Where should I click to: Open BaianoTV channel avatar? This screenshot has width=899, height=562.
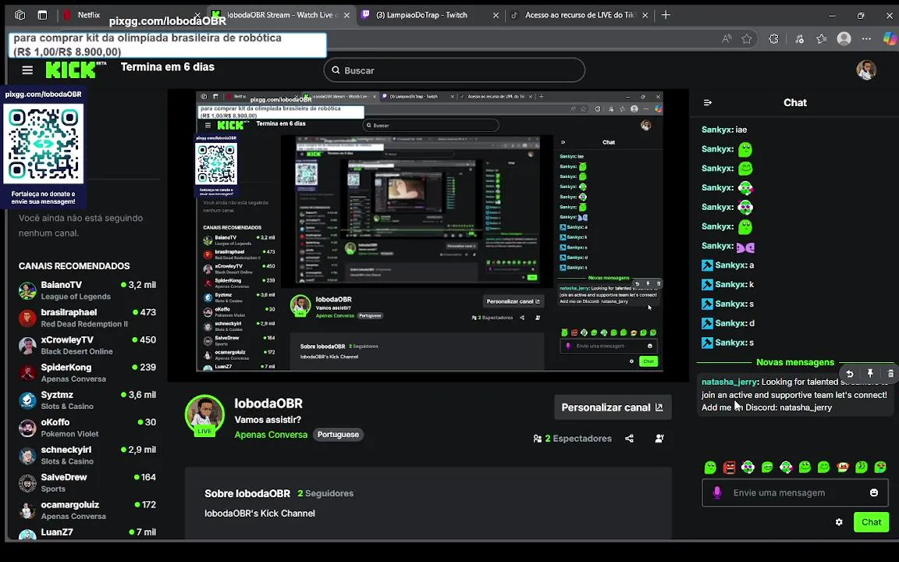tap(27, 290)
